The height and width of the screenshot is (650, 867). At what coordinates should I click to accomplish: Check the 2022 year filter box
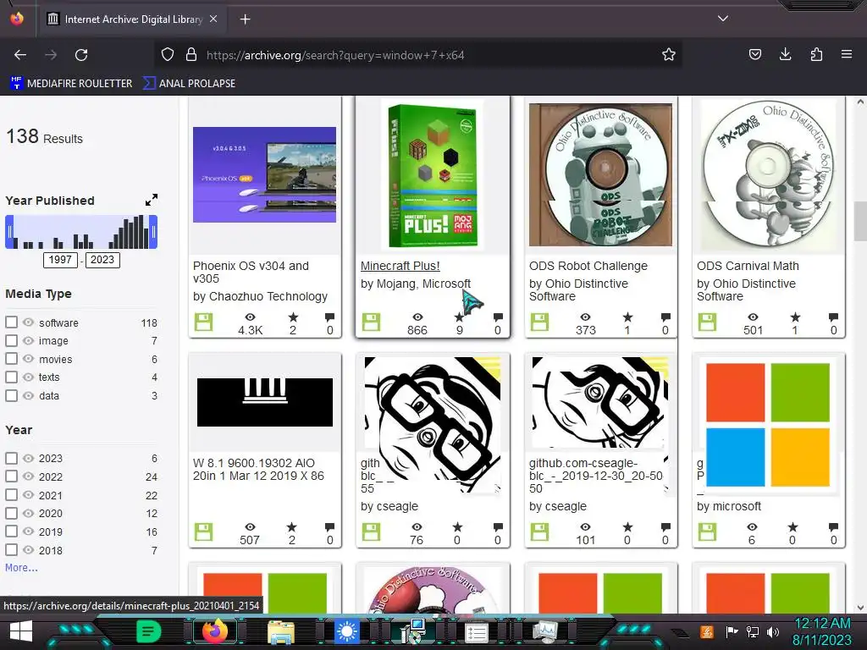(x=11, y=476)
